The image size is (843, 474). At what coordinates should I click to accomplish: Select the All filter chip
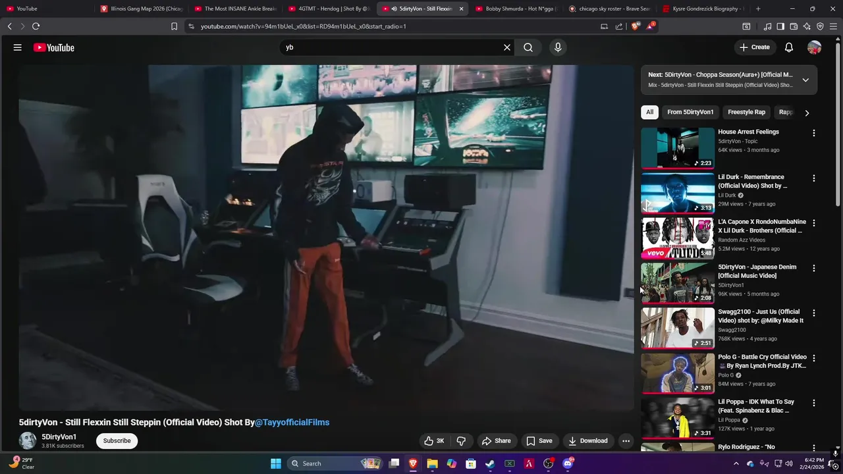pyautogui.click(x=649, y=112)
